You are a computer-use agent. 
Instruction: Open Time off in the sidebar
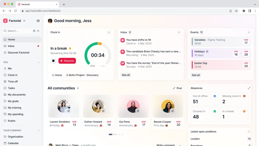click(22, 81)
